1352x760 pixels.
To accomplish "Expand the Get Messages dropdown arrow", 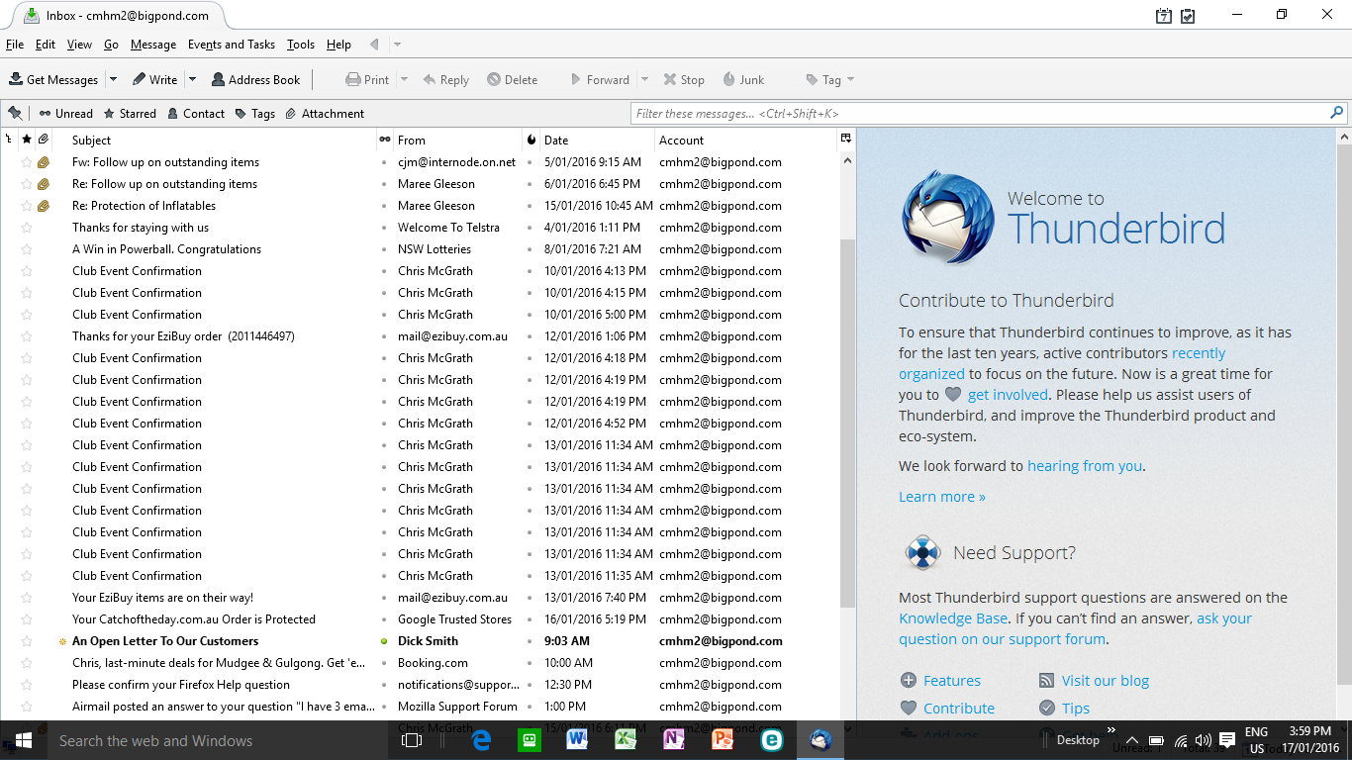I will [113, 79].
